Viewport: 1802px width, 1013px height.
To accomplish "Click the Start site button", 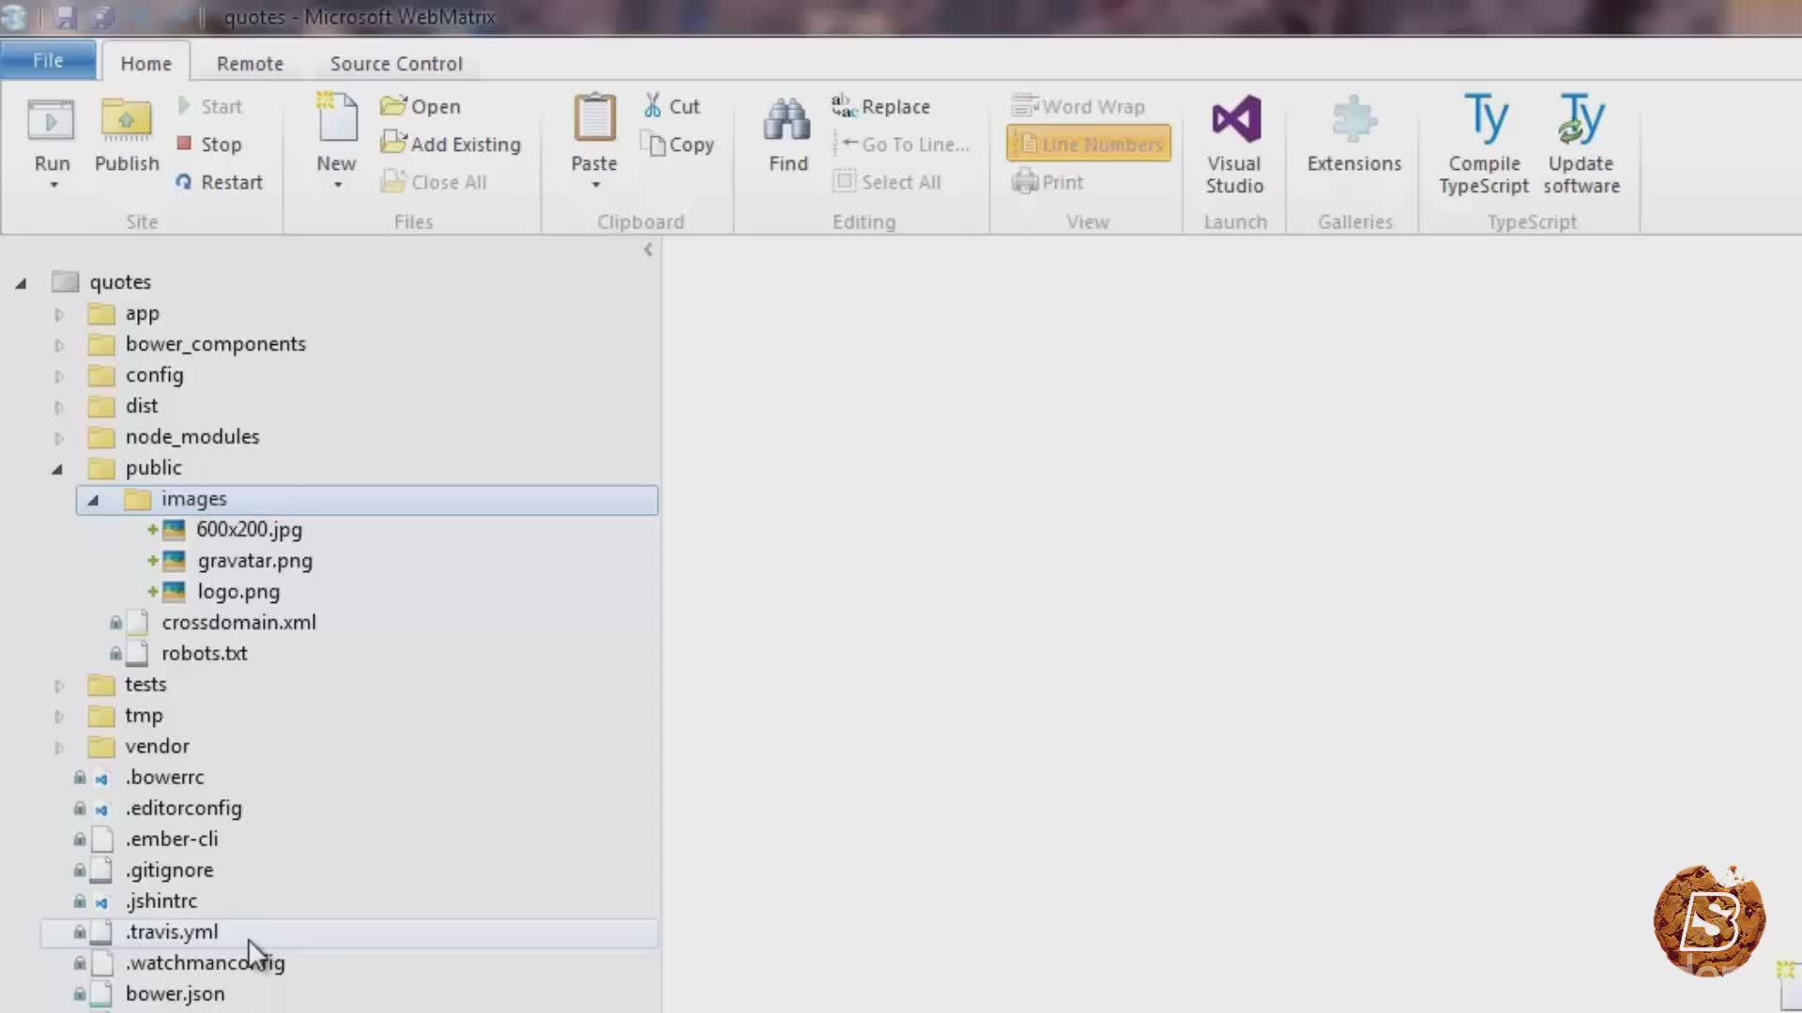I will pyautogui.click(x=209, y=106).
